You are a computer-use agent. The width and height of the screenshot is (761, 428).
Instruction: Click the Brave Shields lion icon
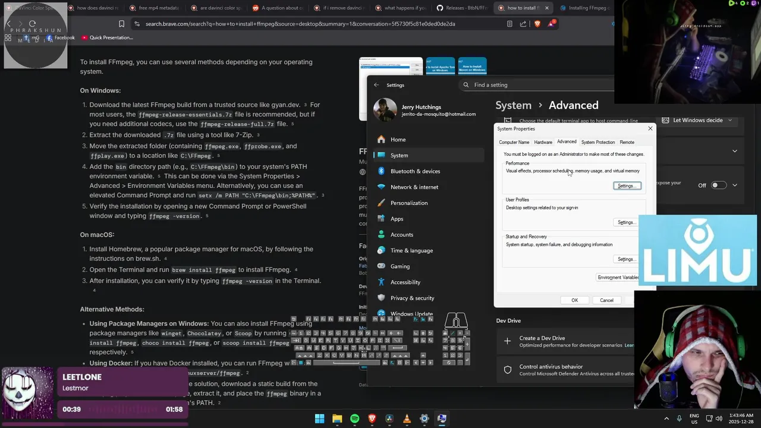coord(537,24)
